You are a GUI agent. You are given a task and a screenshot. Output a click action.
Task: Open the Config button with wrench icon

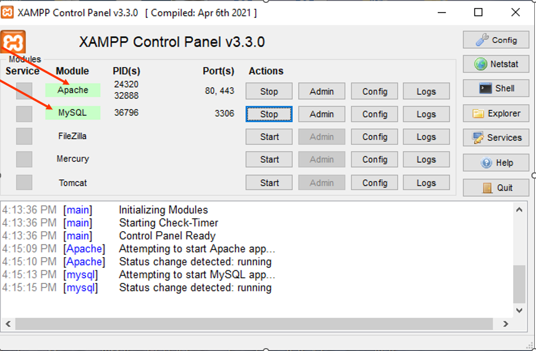point(496,40)
